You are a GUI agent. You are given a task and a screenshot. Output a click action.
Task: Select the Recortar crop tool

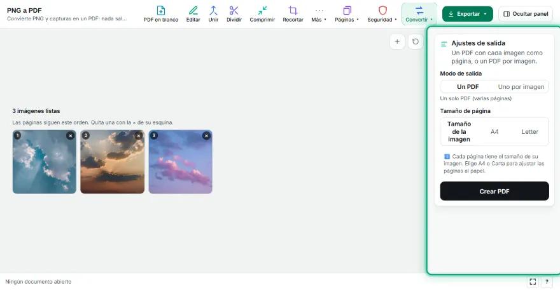tap(293, 14)
